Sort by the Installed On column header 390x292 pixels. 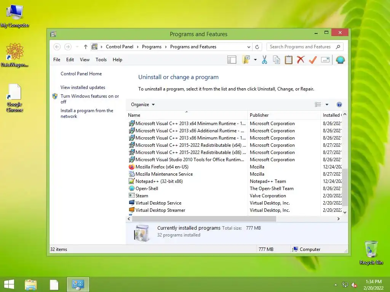tap(331, 115)
